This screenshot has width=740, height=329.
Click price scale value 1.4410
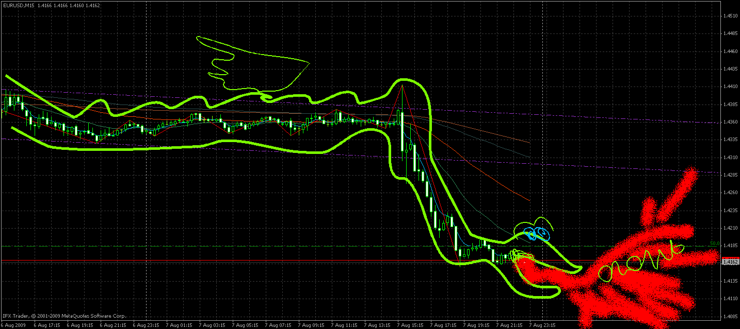pyautogui.click(x=730, y=87)
